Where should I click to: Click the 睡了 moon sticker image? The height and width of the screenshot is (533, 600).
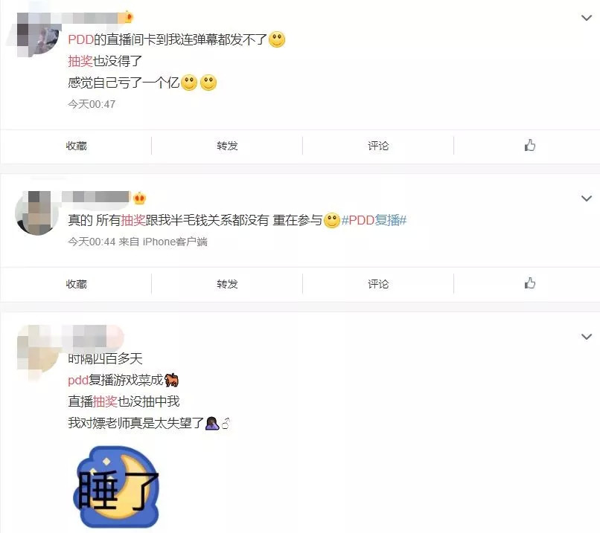(116, 486)
